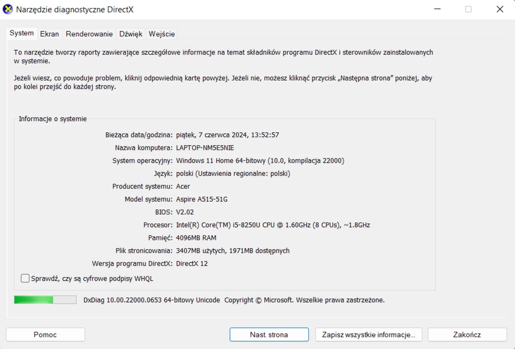Click the System operacyjny label
Viewport: 515px width, 349px height.
click(x=142, y=161)
